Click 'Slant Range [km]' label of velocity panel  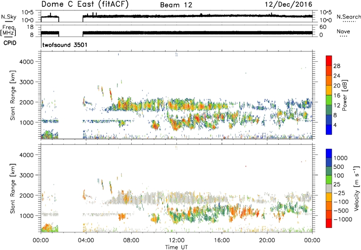(13, 189)
